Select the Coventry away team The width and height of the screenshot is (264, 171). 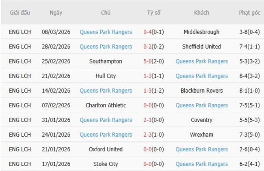(x=201, y=120)
